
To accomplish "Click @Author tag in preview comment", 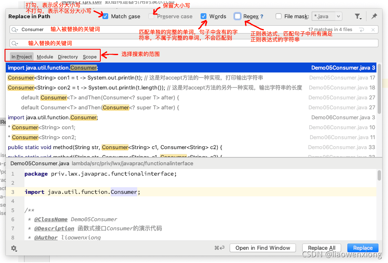I will [x=46, y=238].
